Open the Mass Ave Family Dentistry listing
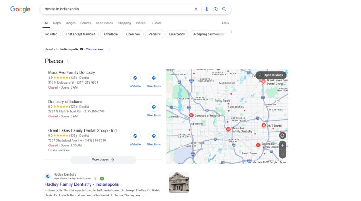 click(71, 72)
